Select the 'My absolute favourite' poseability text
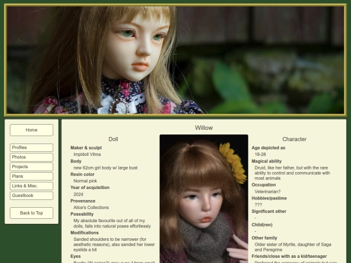Image resolution: width=351 pixels, height=263 pixels. [x=112, y=223]
